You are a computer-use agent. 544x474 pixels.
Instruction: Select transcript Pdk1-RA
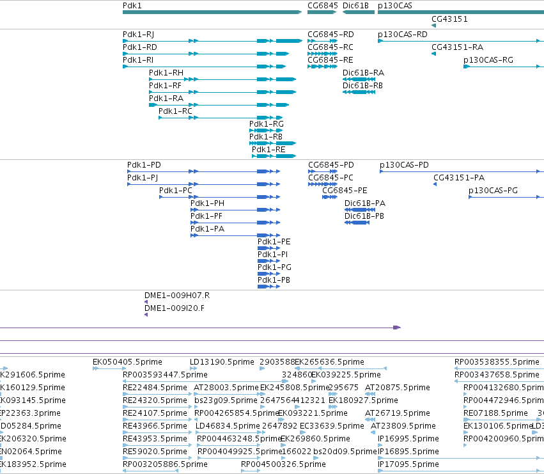(x=219, y=105)
